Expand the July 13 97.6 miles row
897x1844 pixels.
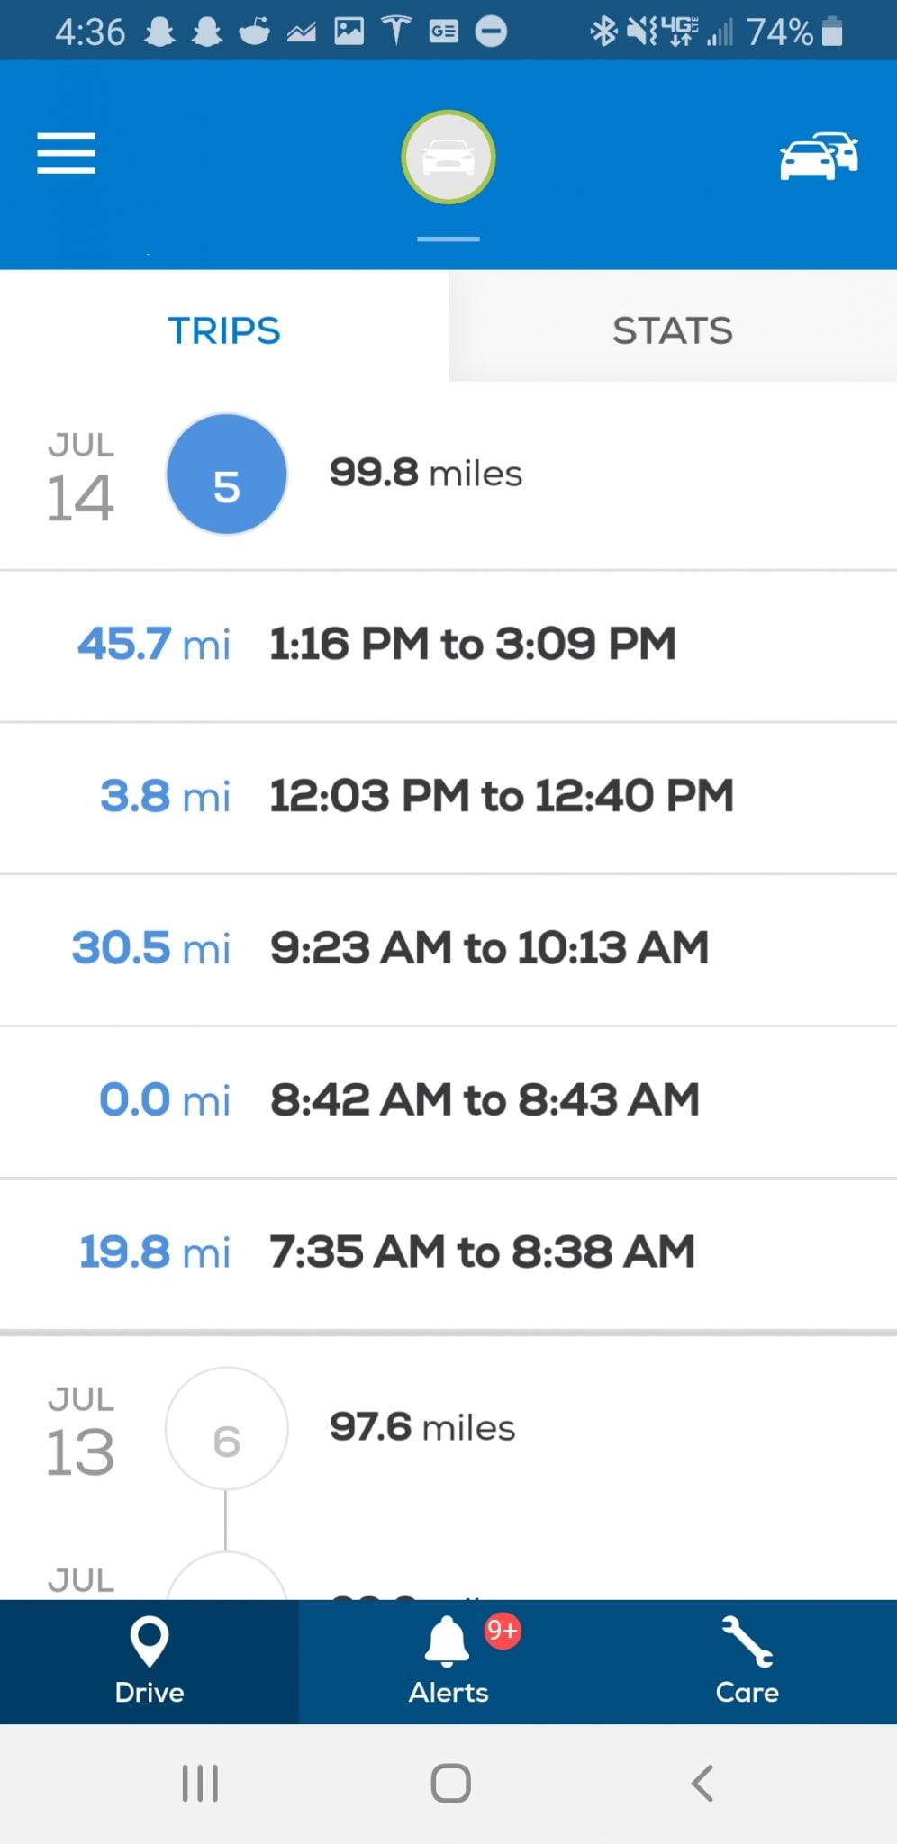(x=423, y=1428)
